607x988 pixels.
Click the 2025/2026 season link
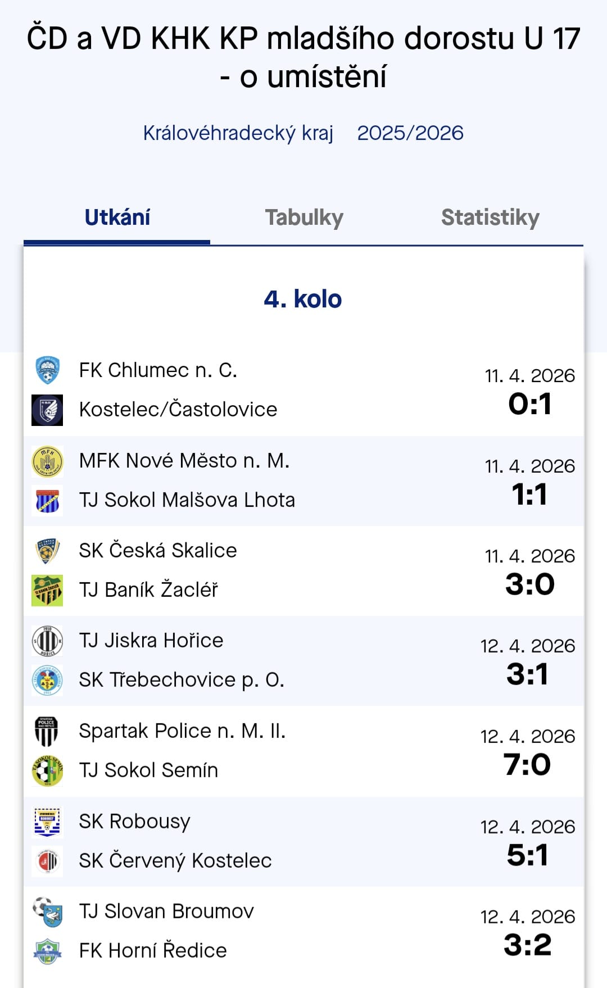(410, 133)
